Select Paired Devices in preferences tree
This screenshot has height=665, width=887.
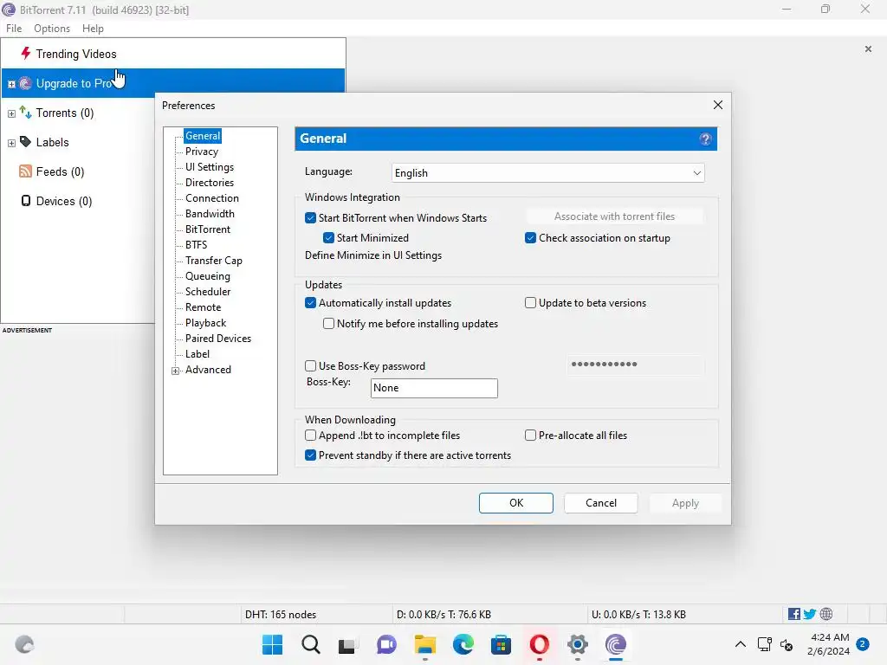point(218,339)
